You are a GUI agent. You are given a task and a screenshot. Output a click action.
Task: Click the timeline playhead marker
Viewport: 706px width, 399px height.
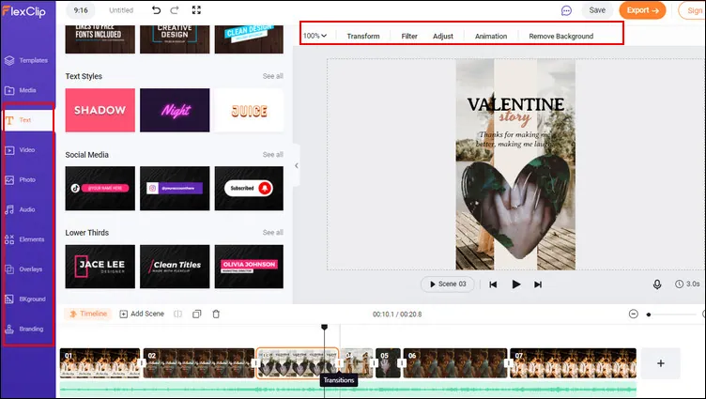(x=324, y=327)
